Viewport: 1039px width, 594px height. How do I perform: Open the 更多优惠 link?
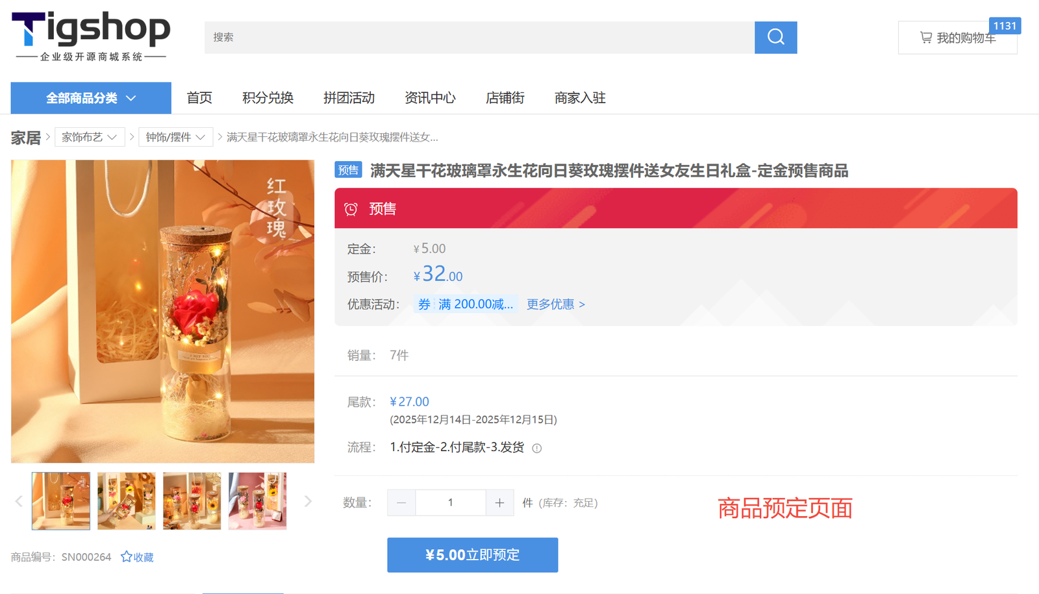555,304
